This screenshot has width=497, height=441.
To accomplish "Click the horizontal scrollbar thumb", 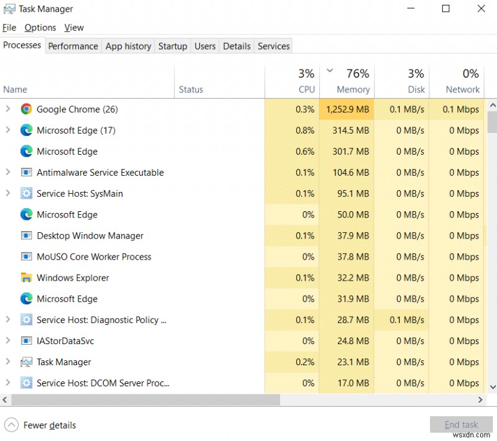I will click(146, 400).
